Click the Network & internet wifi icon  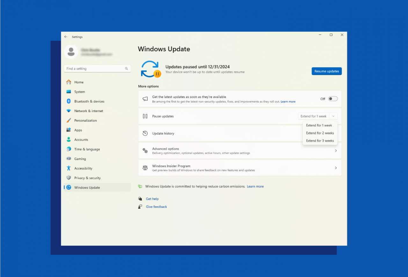coord(69,111)
